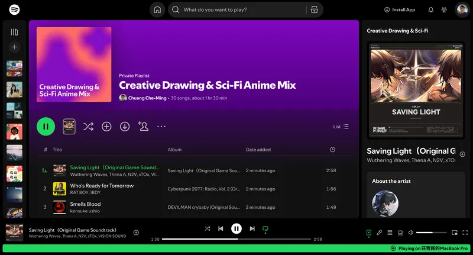Viewport: 473px width, 255px height.
Task: Toggle repeat mode
Action: tap(265, 229)
